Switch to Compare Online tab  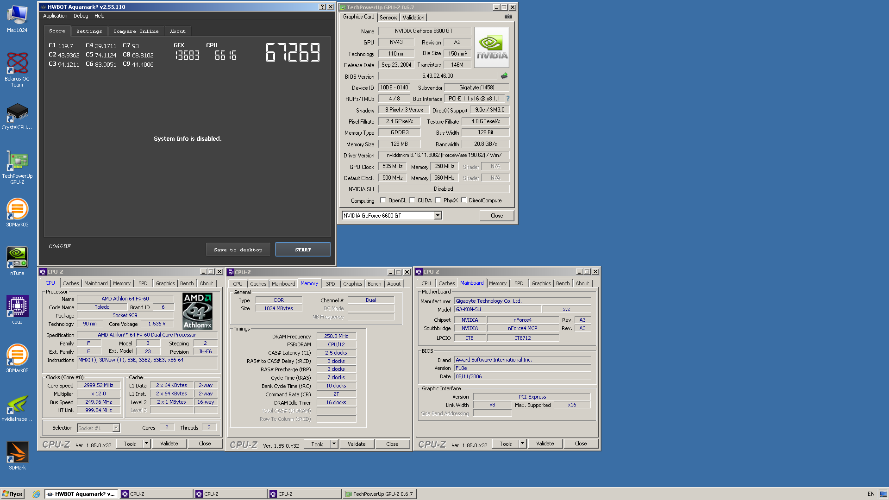[x=136, y=31]
